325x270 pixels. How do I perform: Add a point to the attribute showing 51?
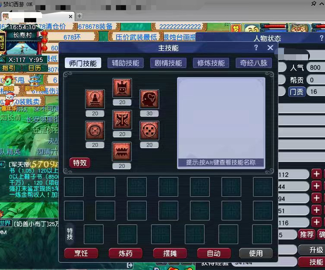(x=316, y=210)
